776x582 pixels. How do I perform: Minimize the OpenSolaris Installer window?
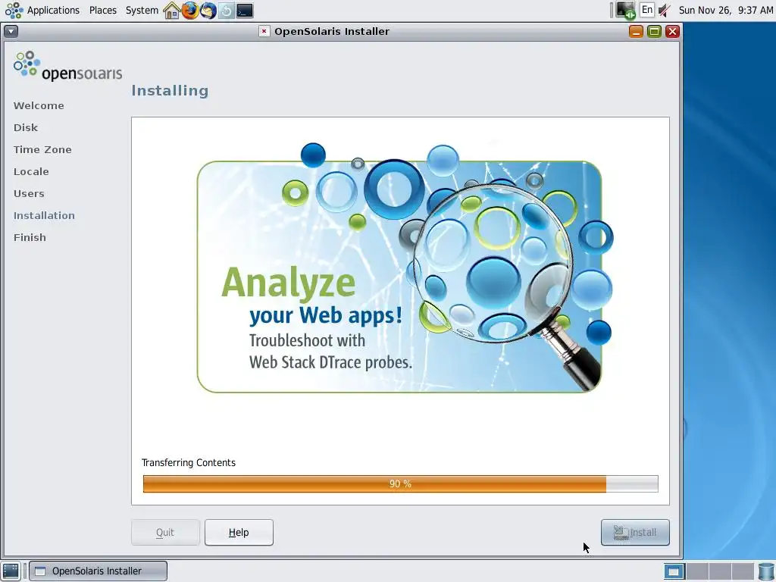[636, 32]
